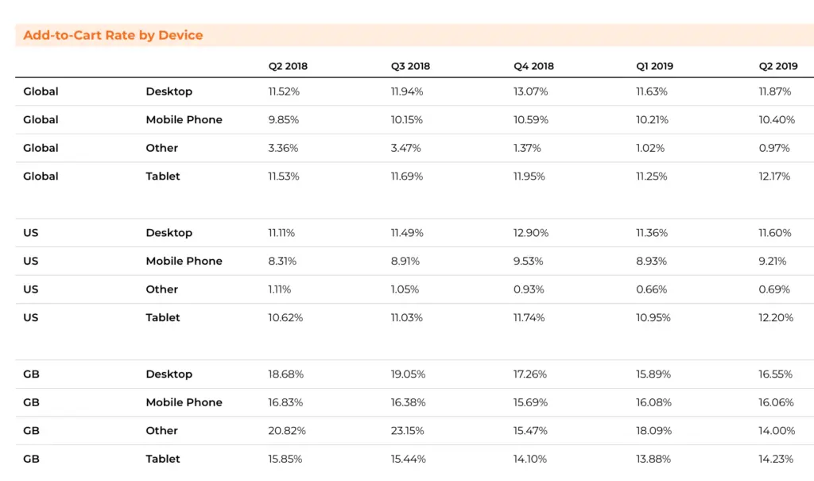Select GB Mobile Phone Q1 2019 value 16.08%
Screen dimensions: 814x481
pos(653,402)
